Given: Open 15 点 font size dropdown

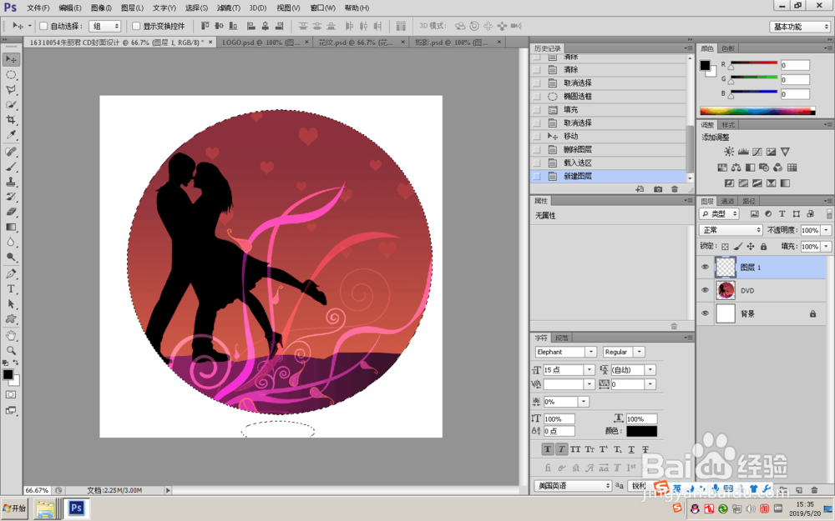Looking at the screenshot, I should click(589, 370).
